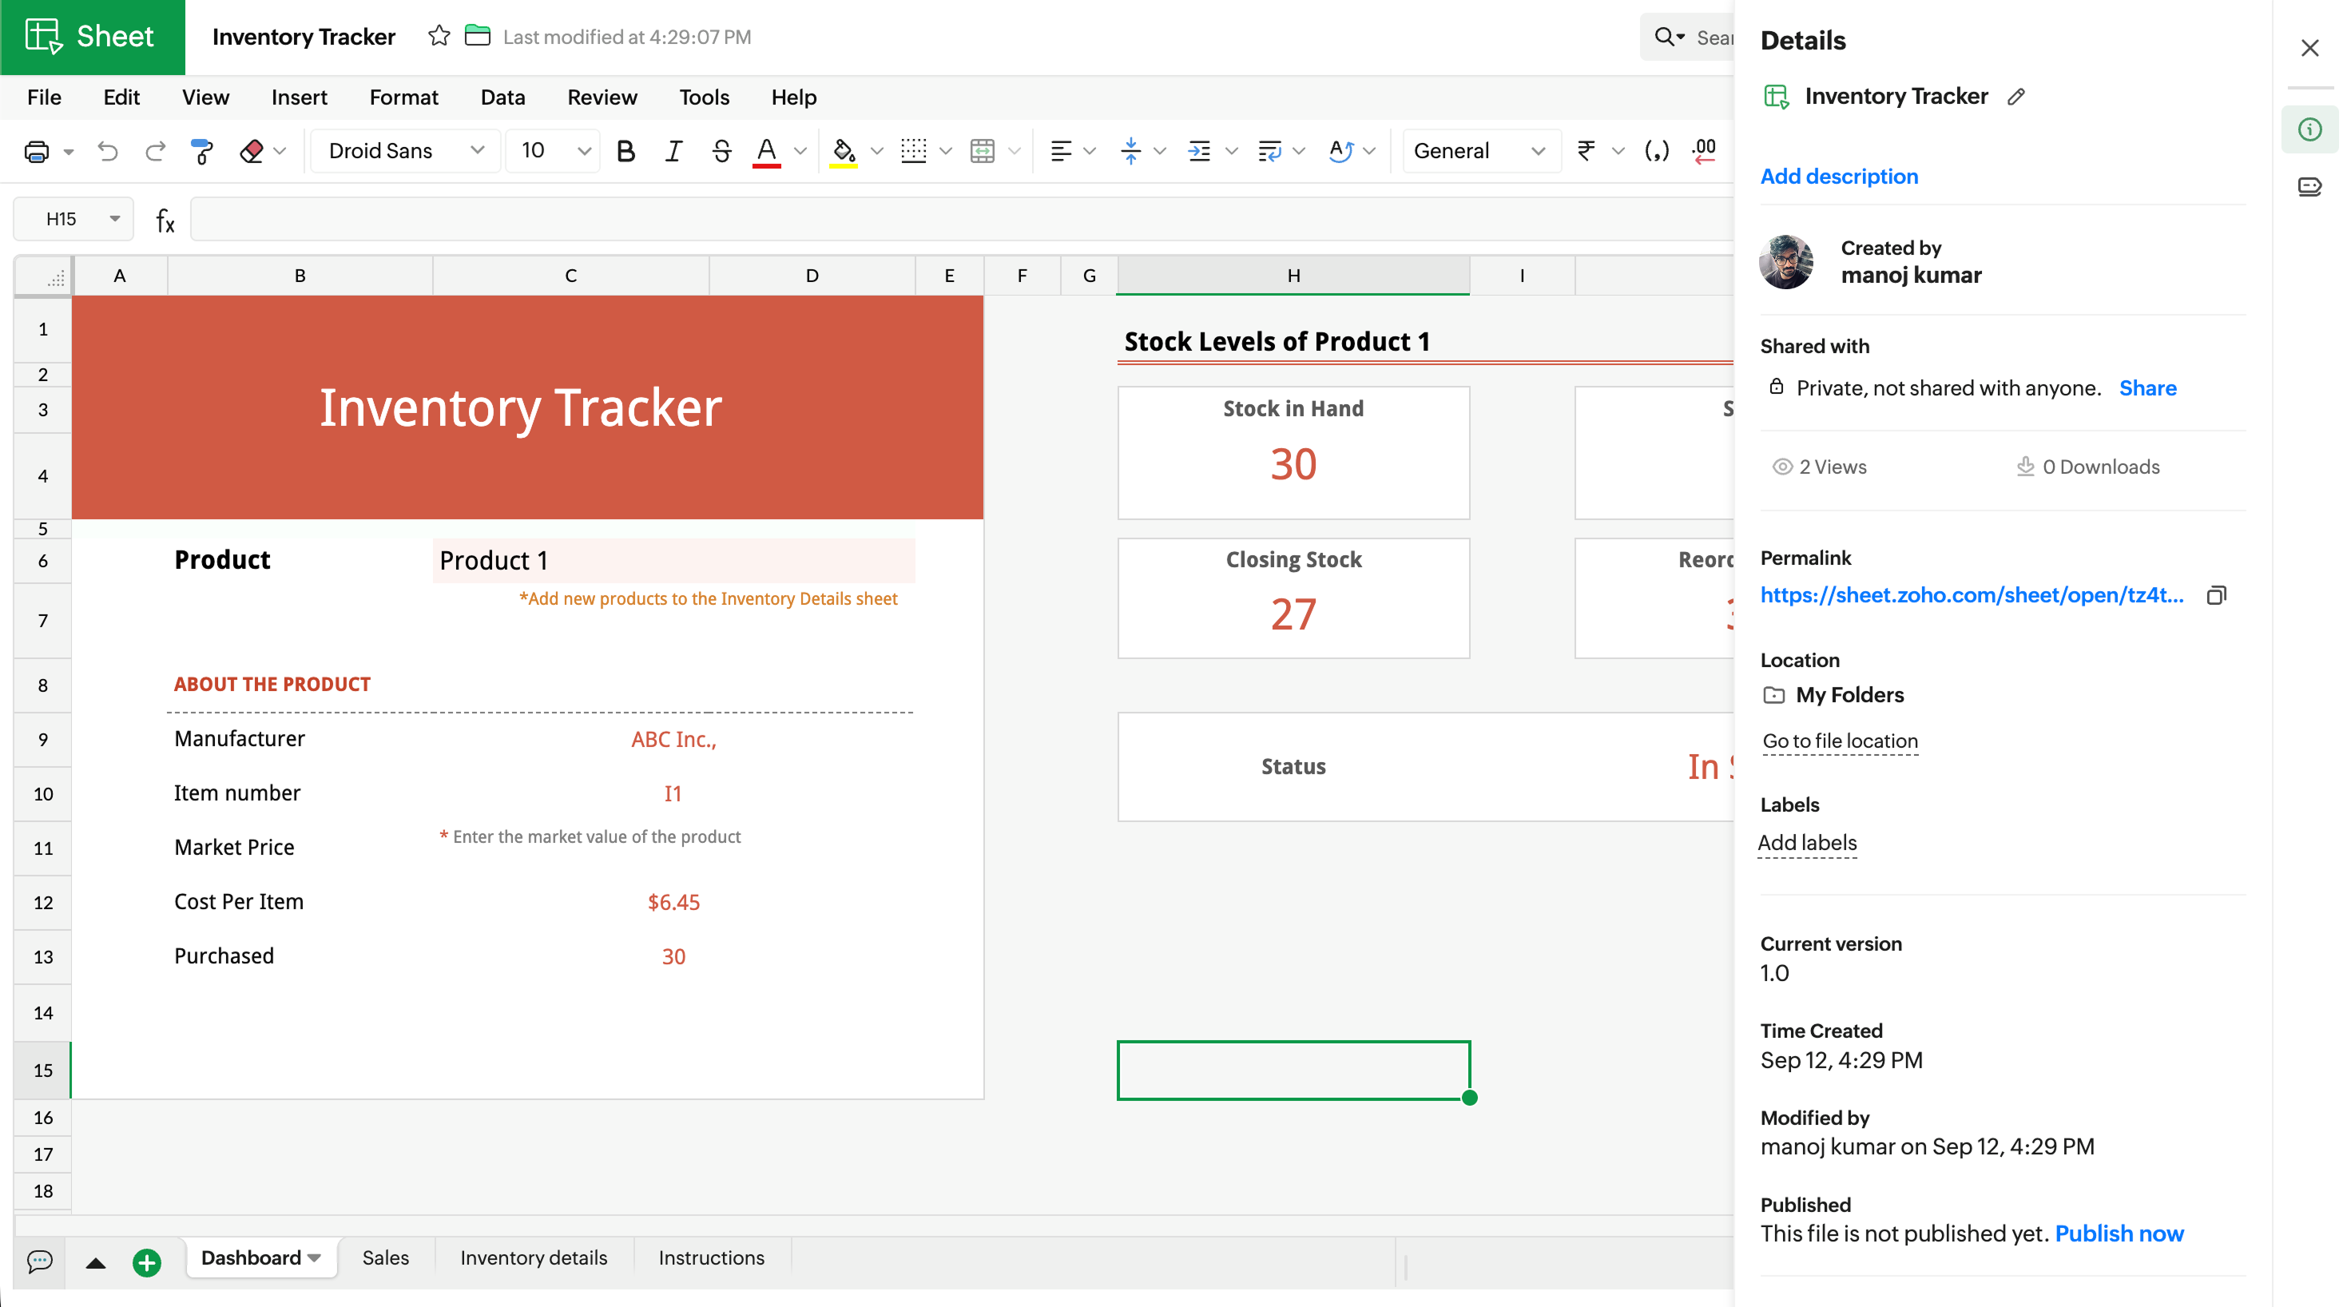Toggle italic formatting
2347x1307 pixels.
(673, 151)
